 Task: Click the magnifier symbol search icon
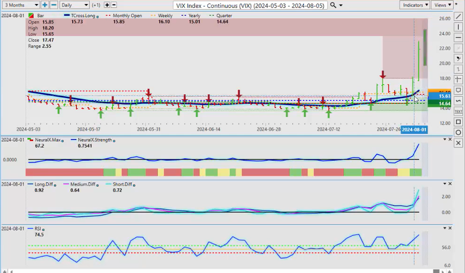coord(333,5)
